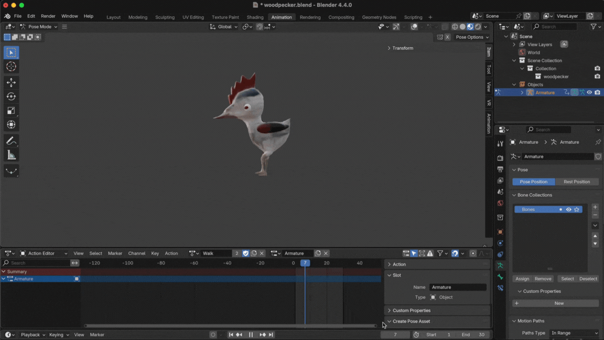Open the Armature data properties tab
This screenshot has height=340, width=604.
(x=500, y=265)
